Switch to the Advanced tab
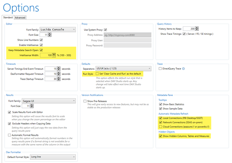 click(x=20, y=18)
